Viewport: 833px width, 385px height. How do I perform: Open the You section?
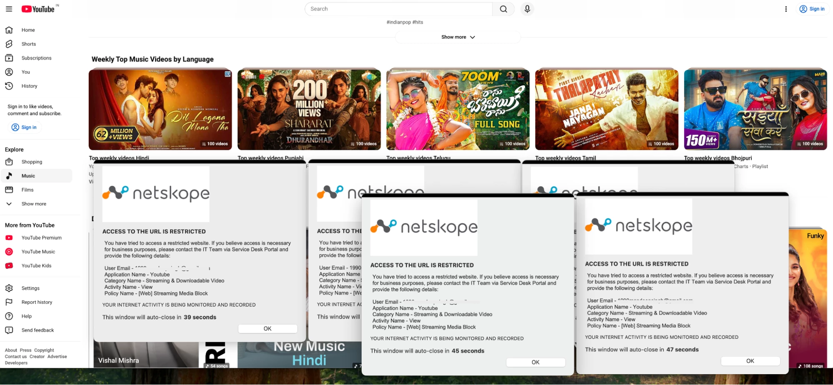pos(36,72)
